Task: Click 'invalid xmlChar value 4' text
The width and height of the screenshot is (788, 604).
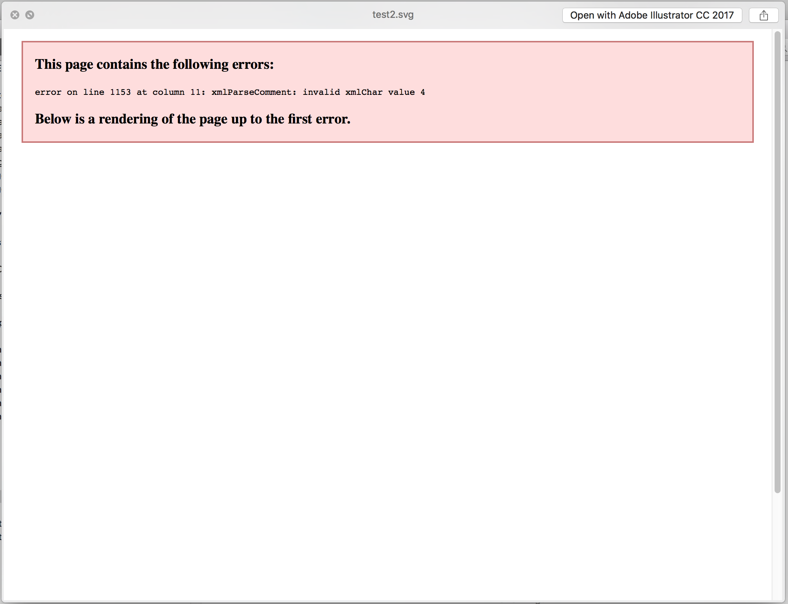Action: pyautogui.click(x=364, y=92)
